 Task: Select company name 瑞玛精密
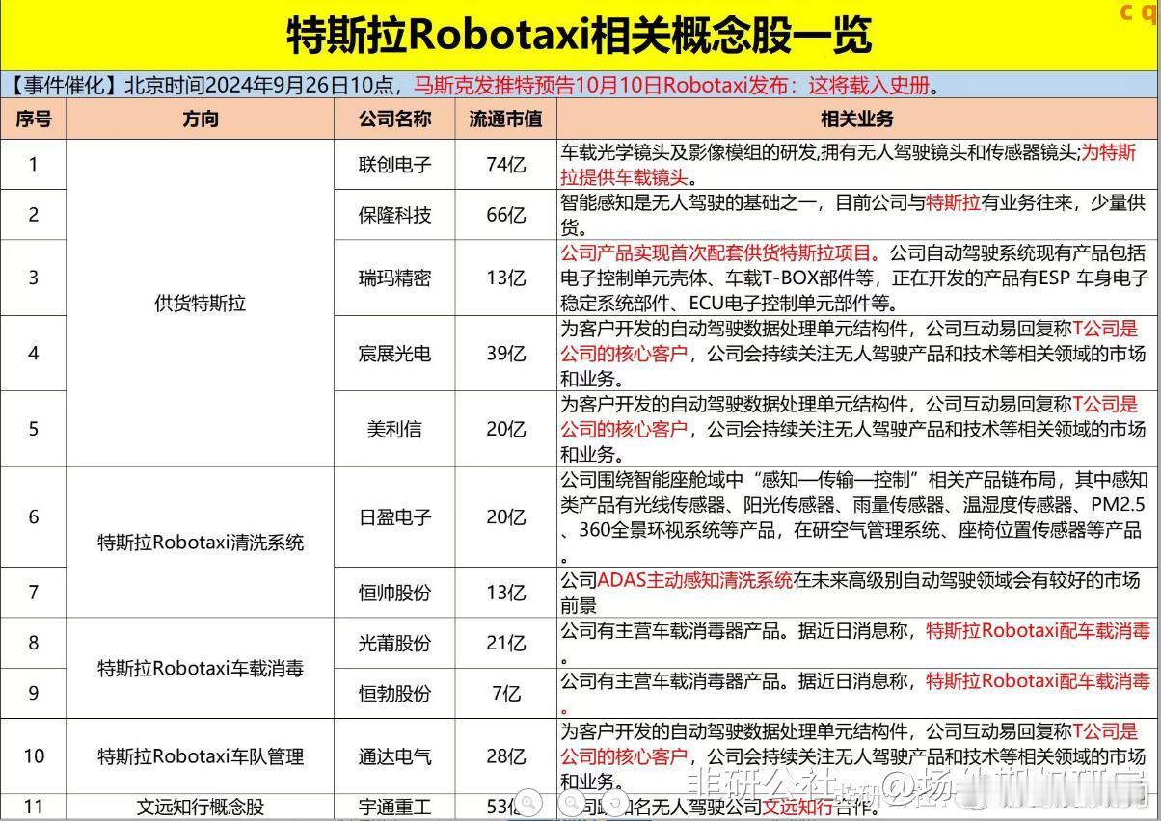[x=394, y=278]
